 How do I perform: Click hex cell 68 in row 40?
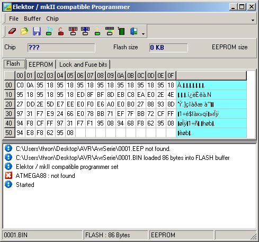tap(131, 123)
